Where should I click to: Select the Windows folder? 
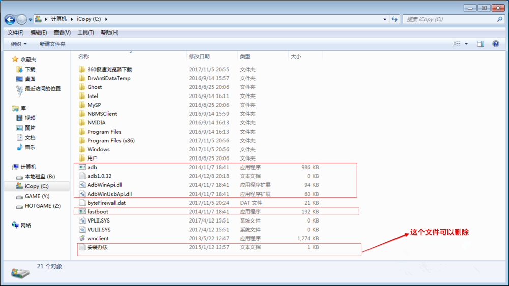coord(98,149)
